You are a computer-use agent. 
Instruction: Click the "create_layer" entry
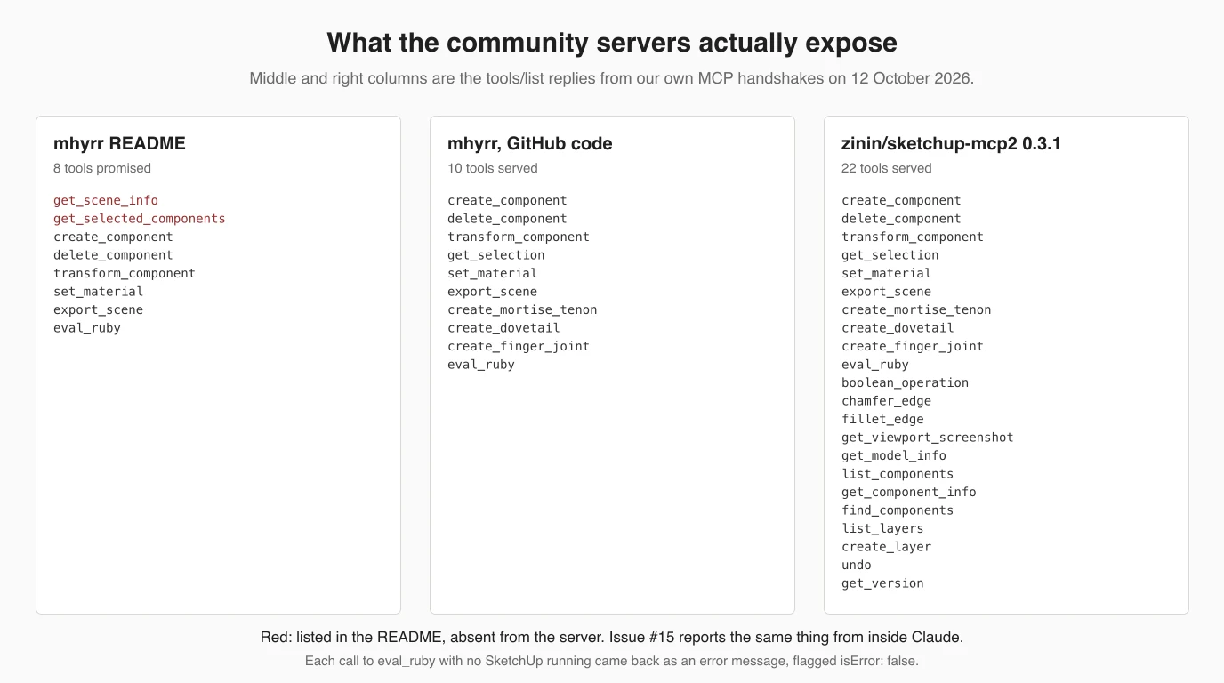887,547
